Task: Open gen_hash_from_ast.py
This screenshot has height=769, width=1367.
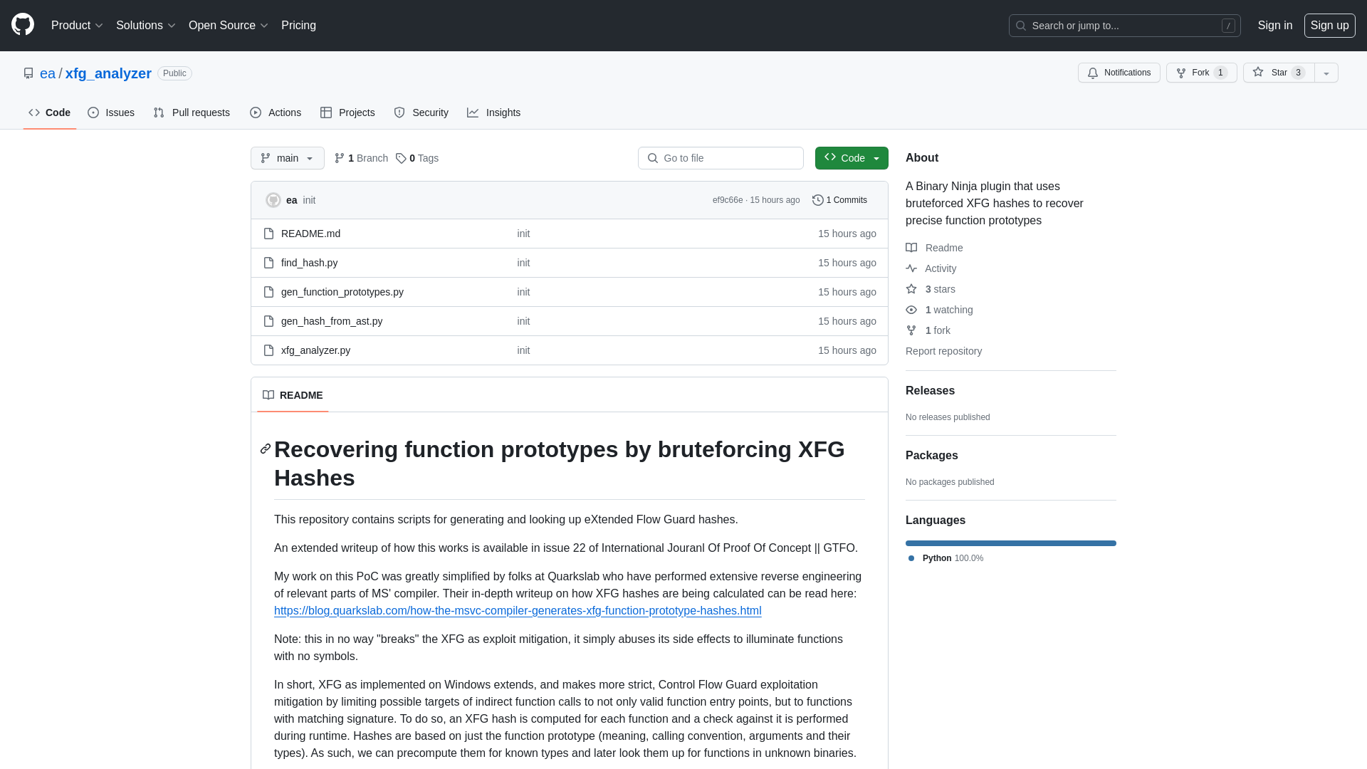Action: [x=332, y=321]
